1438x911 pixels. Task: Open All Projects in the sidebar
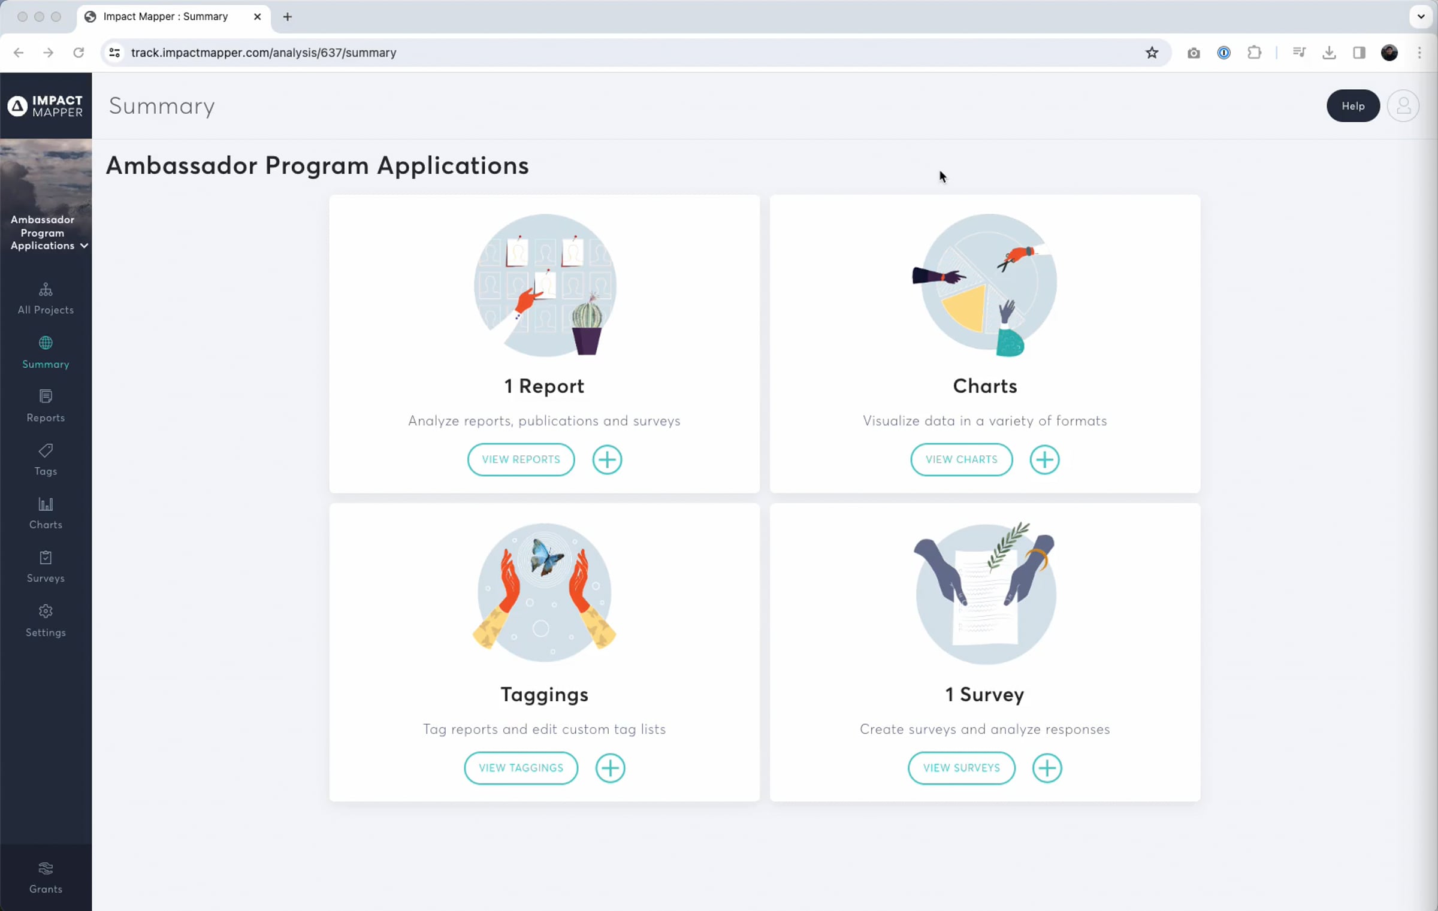pos(46,298)
